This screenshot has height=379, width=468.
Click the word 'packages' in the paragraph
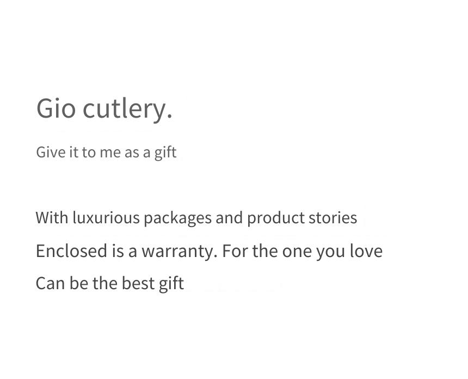(177, 218)
